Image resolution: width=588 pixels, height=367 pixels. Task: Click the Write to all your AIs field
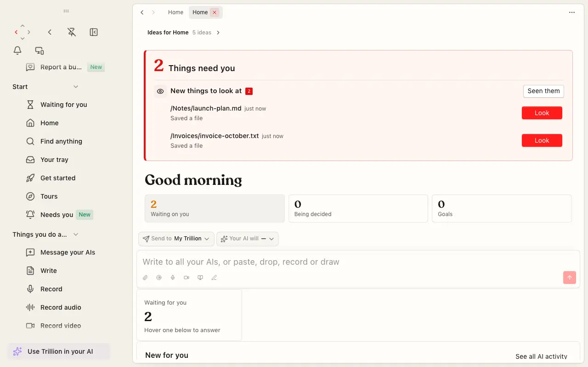click(358, 262)
